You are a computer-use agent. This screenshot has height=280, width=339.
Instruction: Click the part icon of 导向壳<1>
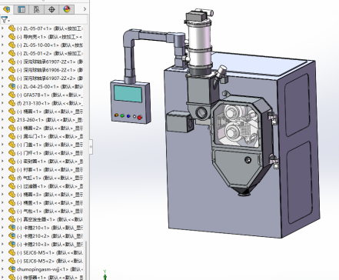point(12,37)
